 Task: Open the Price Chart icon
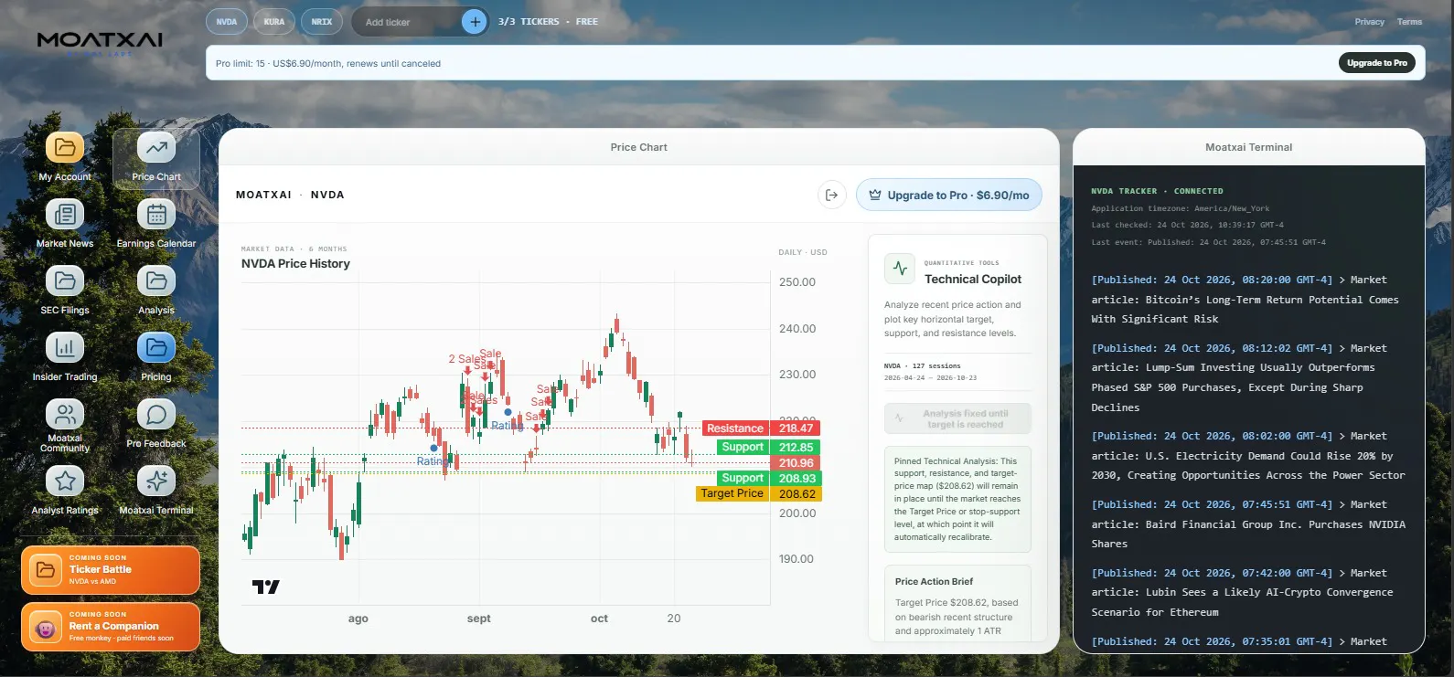tap(156, 147)
